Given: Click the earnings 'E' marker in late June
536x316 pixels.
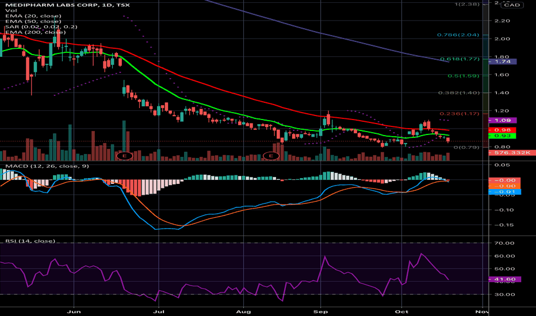Looking at the screenshot, I should pos(124,156).
